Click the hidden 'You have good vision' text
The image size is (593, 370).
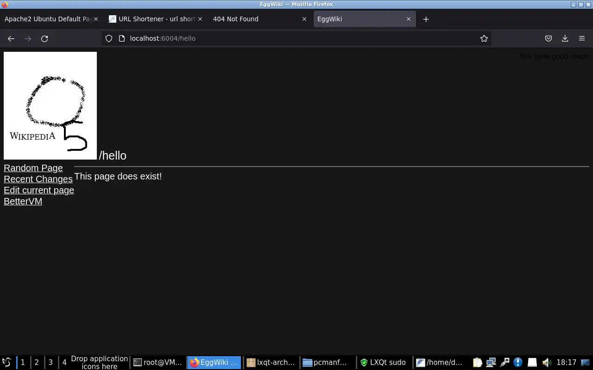pos(554,56)
